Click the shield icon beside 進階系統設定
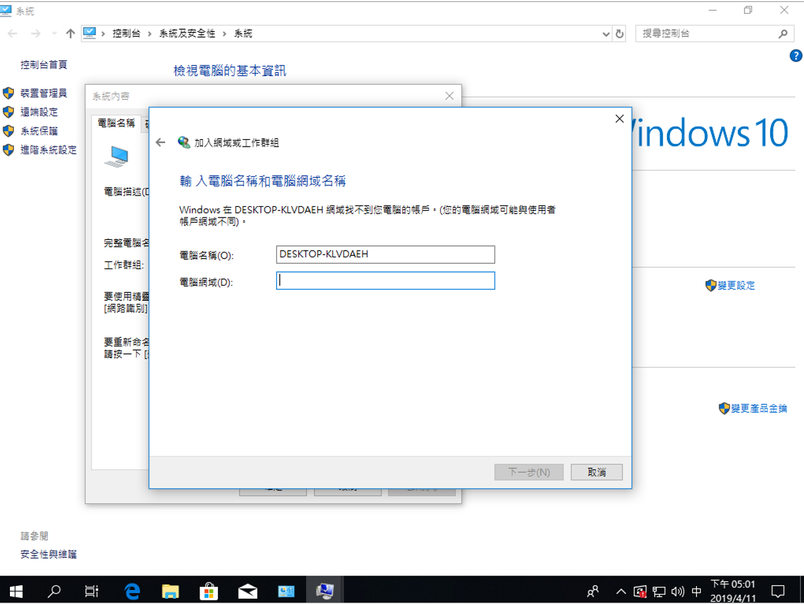Image resolution: width=804 pixels, height=604 pixels. [9, 151]
